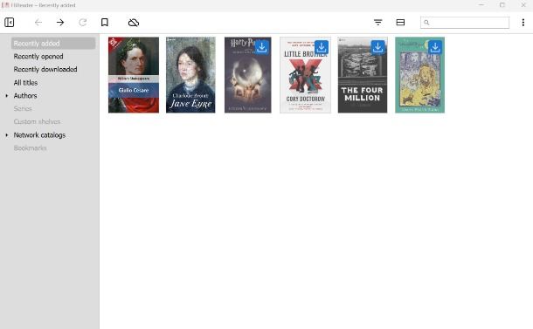Close the reader window

pyautogui.click(x=523, y=5)
